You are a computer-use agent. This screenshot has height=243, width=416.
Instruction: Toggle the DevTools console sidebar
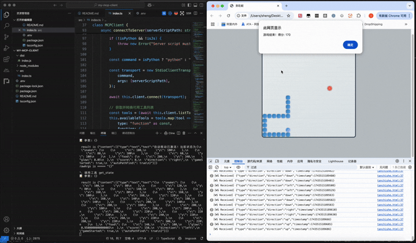click(211, 168)
